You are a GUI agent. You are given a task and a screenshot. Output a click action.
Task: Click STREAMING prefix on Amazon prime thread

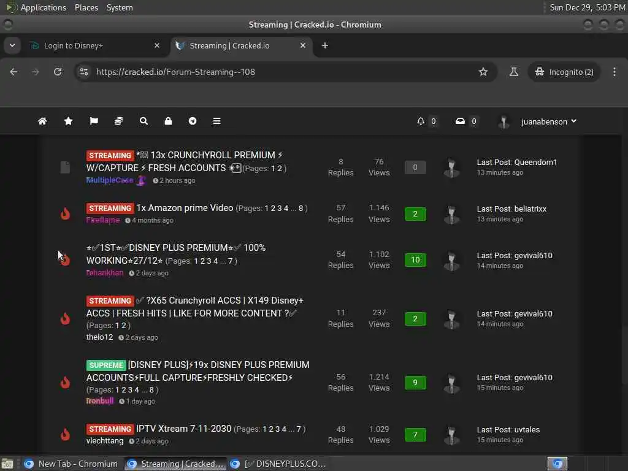[x=110, y=209]
